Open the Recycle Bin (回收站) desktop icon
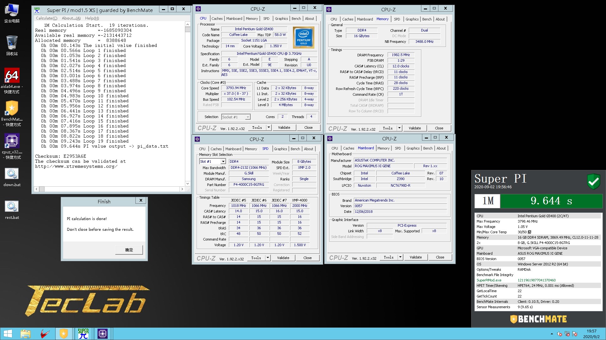Viewport: 606px width, 340px height. tap(12, 46)
